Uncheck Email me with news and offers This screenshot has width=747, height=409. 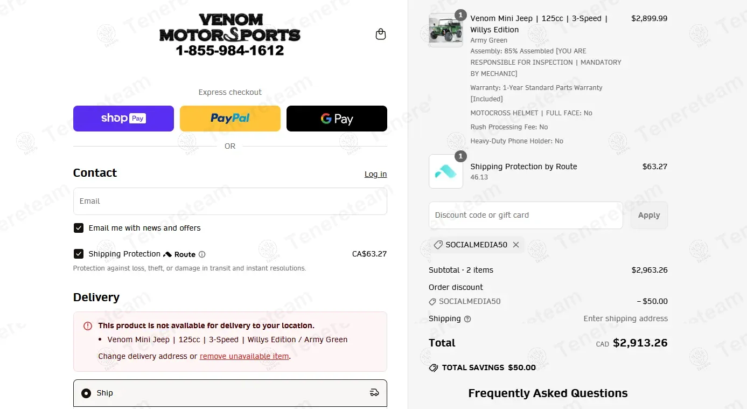point(79,228)
